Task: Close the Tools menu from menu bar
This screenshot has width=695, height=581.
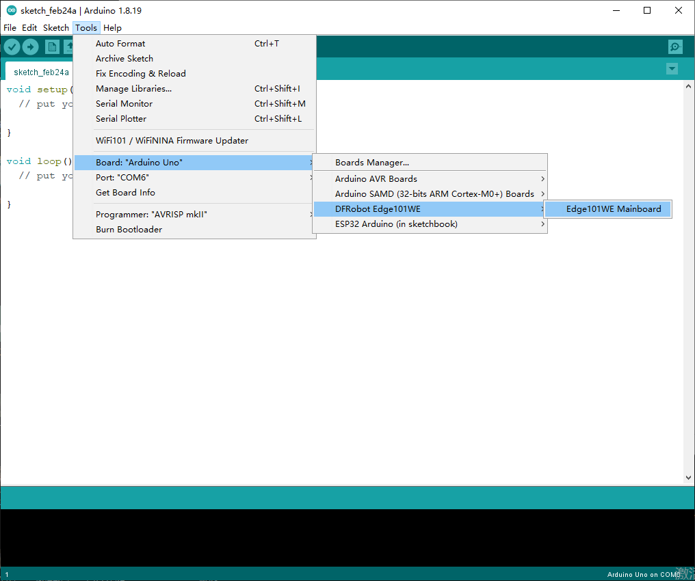Action: click(86, 27)
